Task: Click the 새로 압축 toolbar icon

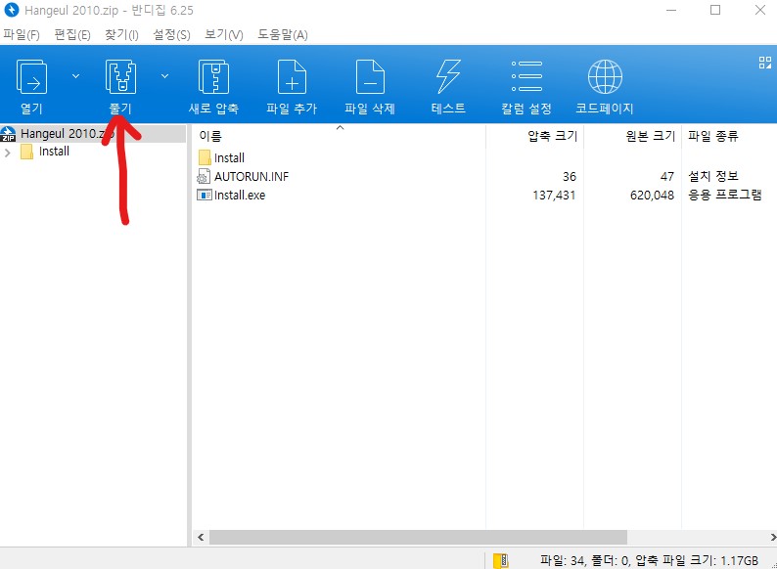Action: (x=213, y=77)
